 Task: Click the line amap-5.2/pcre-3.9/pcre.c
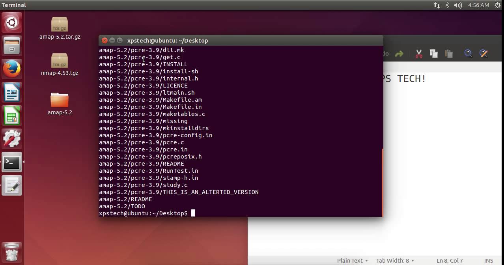142,142
